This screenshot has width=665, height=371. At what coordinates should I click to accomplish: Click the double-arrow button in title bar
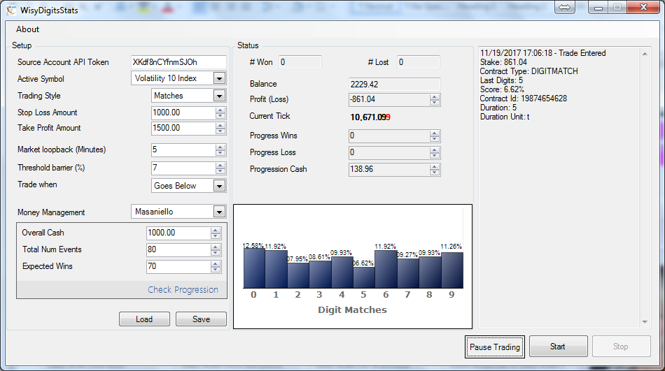pos(565,7)
